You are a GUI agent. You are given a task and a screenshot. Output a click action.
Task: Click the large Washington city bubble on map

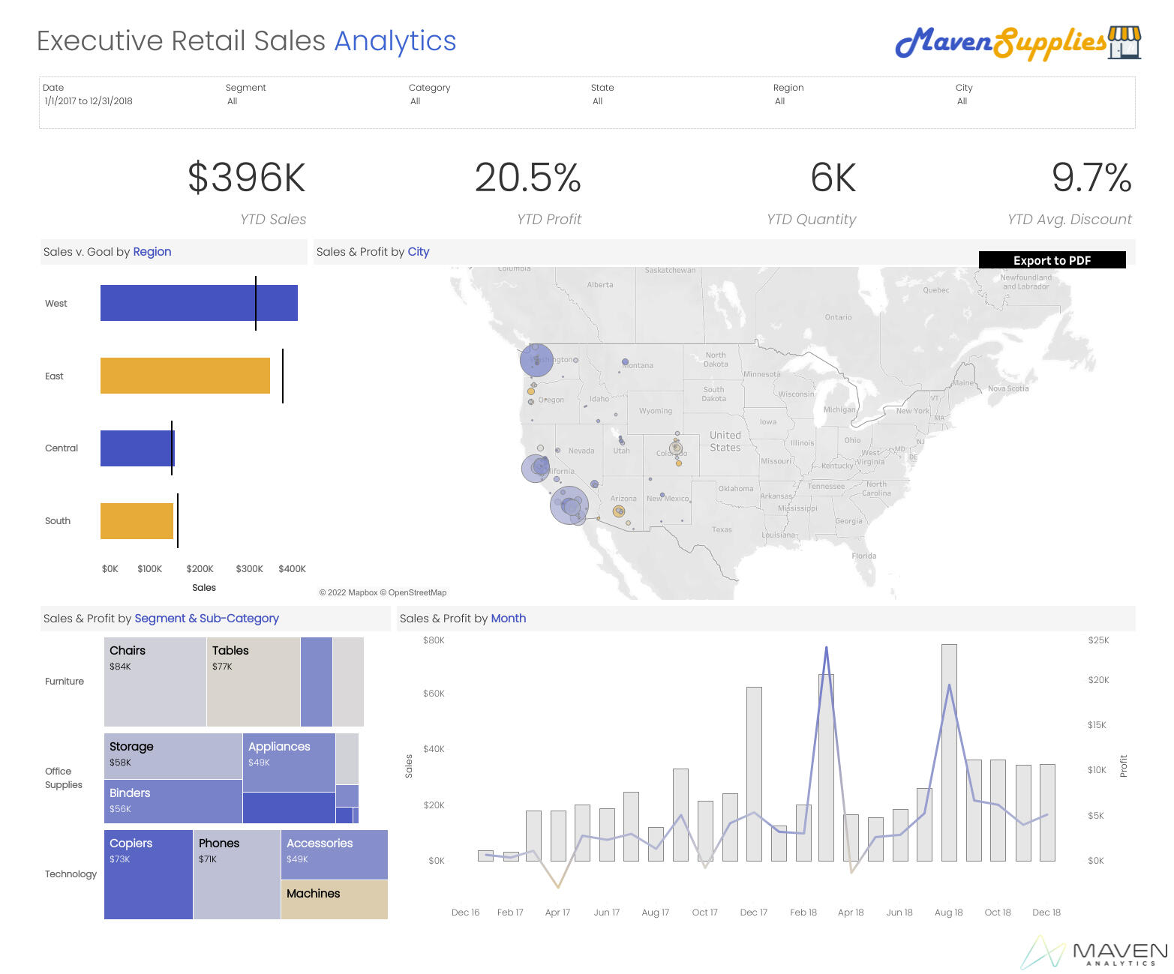point(536,361)
